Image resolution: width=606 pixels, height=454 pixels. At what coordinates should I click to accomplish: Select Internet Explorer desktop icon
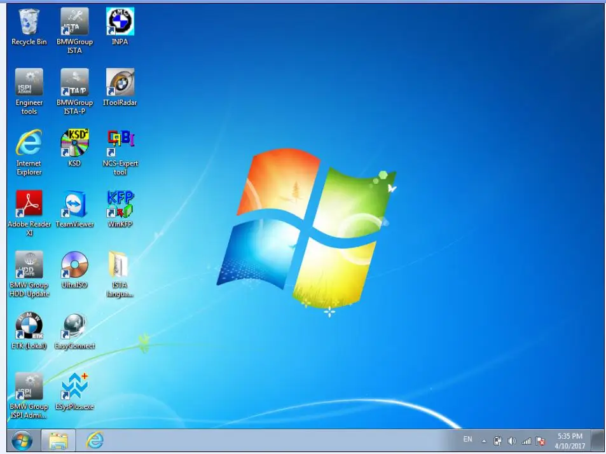coord(29,153)
